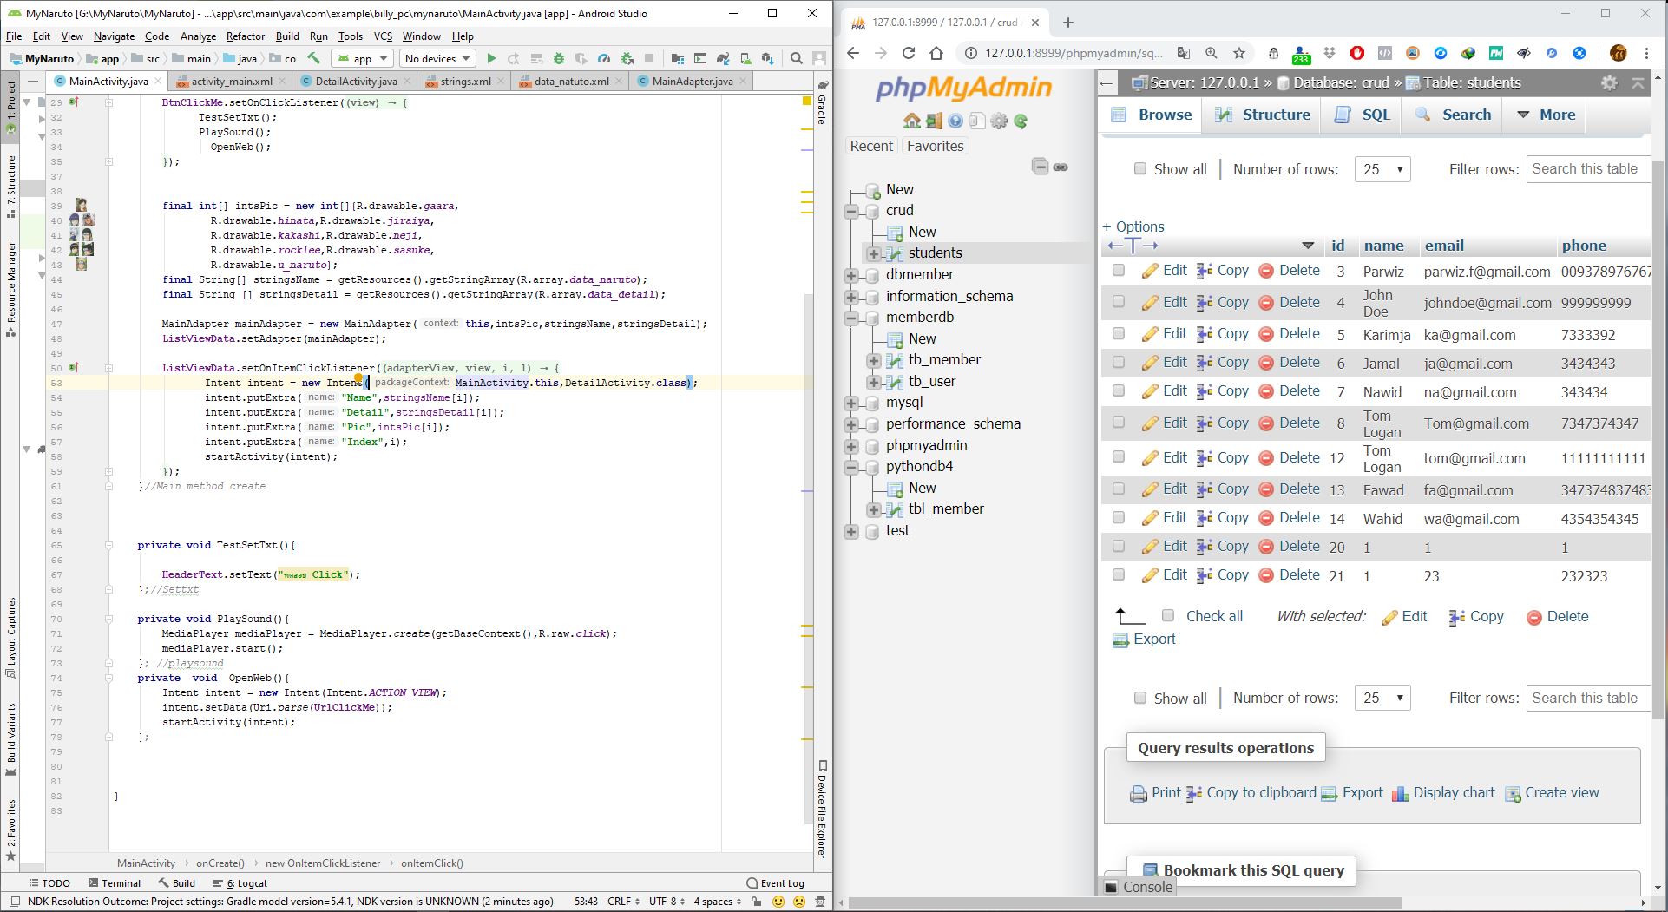Click the upper Search this table field
Viewport: 1668px width, 912px height.
[1588, 169]
